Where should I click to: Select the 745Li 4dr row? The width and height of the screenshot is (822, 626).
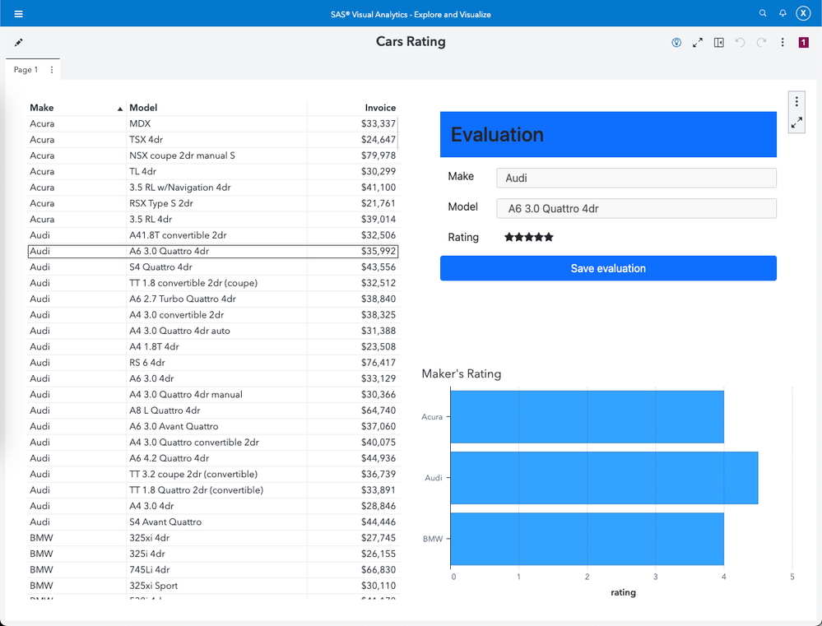[x=212, y=569]
